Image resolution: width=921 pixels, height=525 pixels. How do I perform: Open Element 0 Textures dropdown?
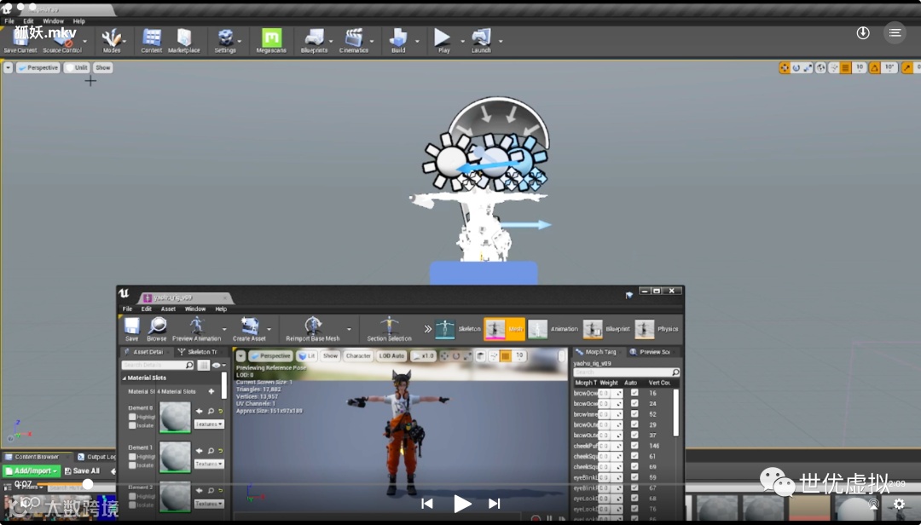(x=209, y=424)
